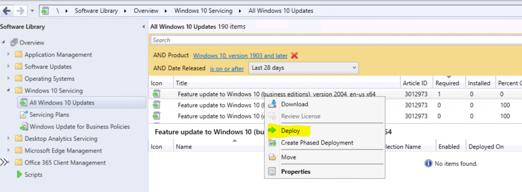Click Windows 10, version 1903 and later link
Image resolution: width=522 pixels, height=192 pixels.
click(x=241, y=55)
